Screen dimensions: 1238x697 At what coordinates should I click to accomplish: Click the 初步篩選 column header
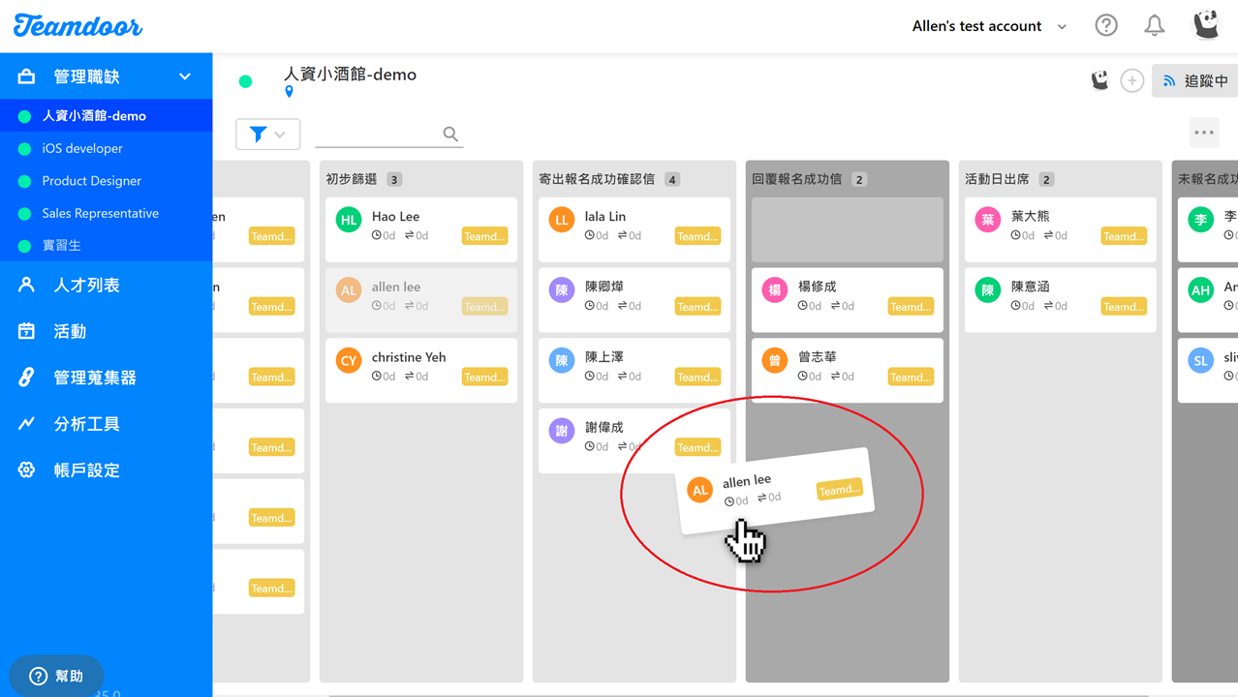351,179
